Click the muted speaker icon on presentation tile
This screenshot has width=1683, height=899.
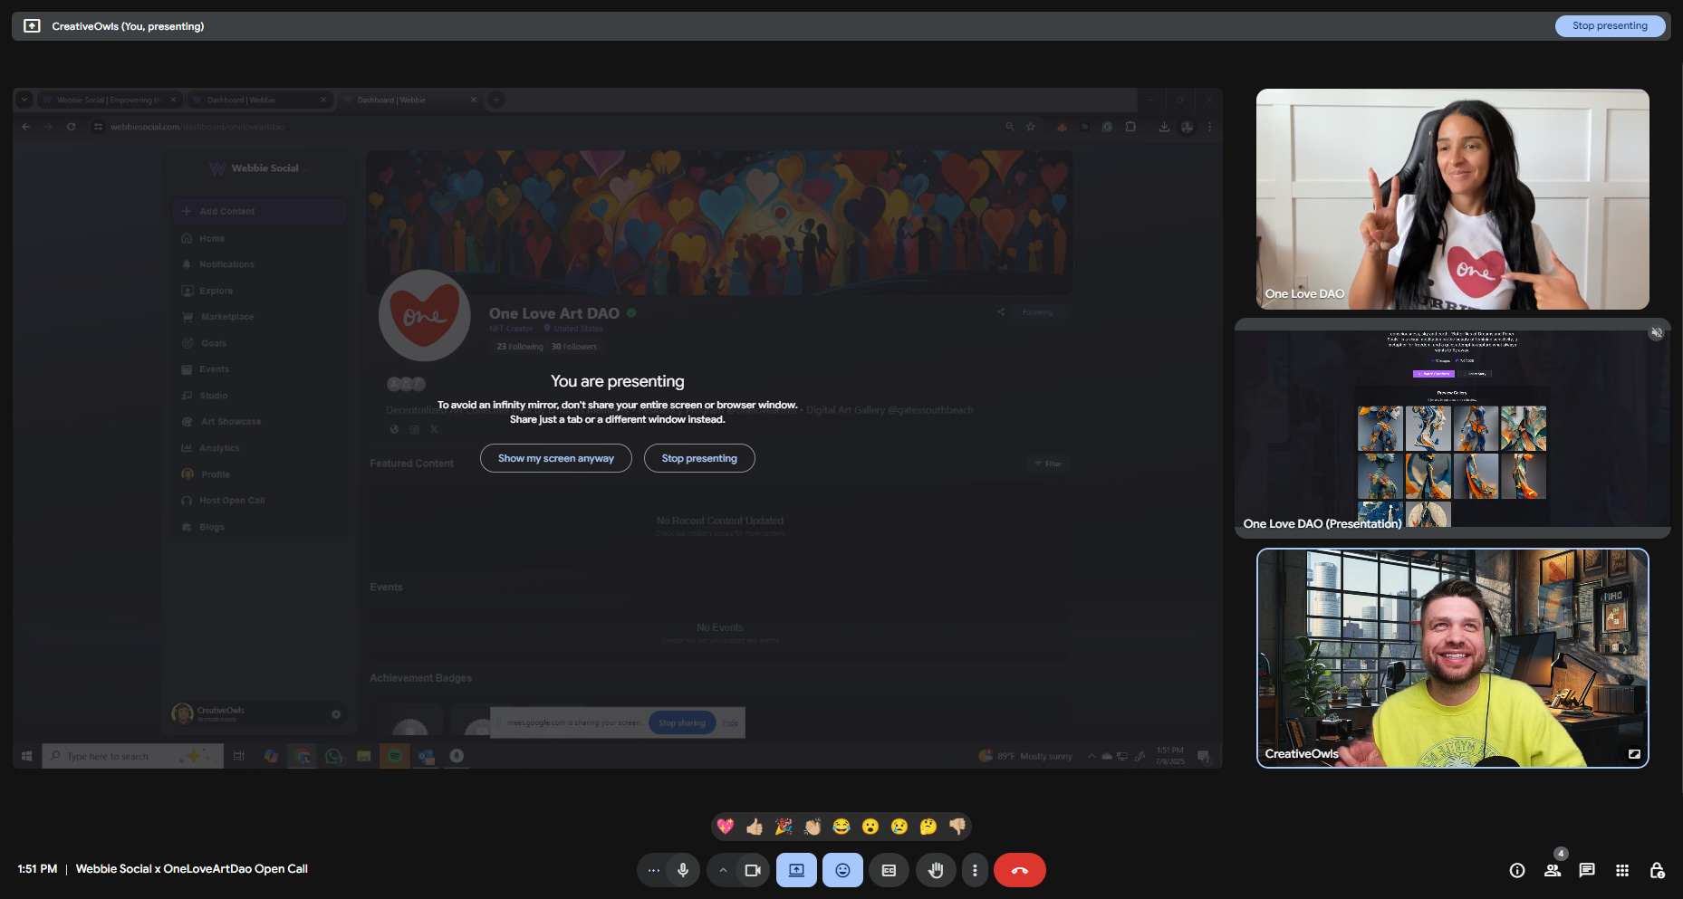tap(1657, 333)
